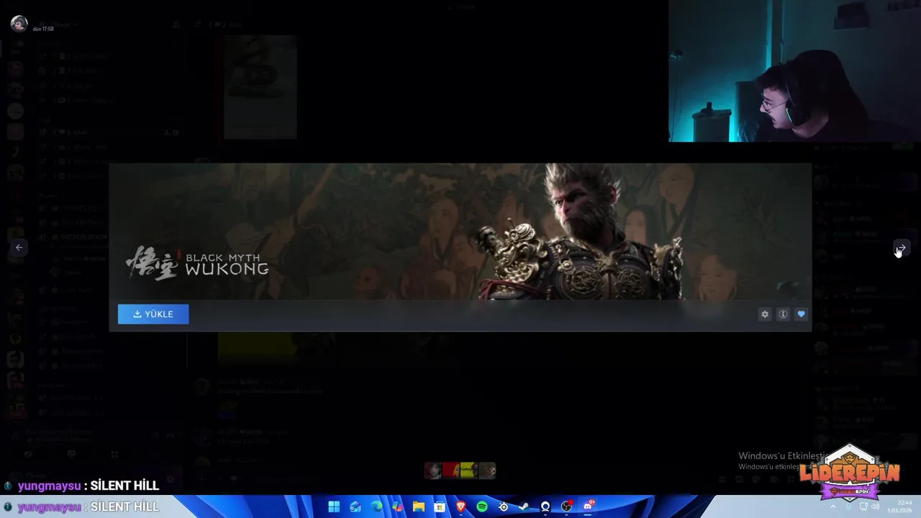Open File Explorer from the taskbar
The image size is (921, 518).
coord(419,506)
